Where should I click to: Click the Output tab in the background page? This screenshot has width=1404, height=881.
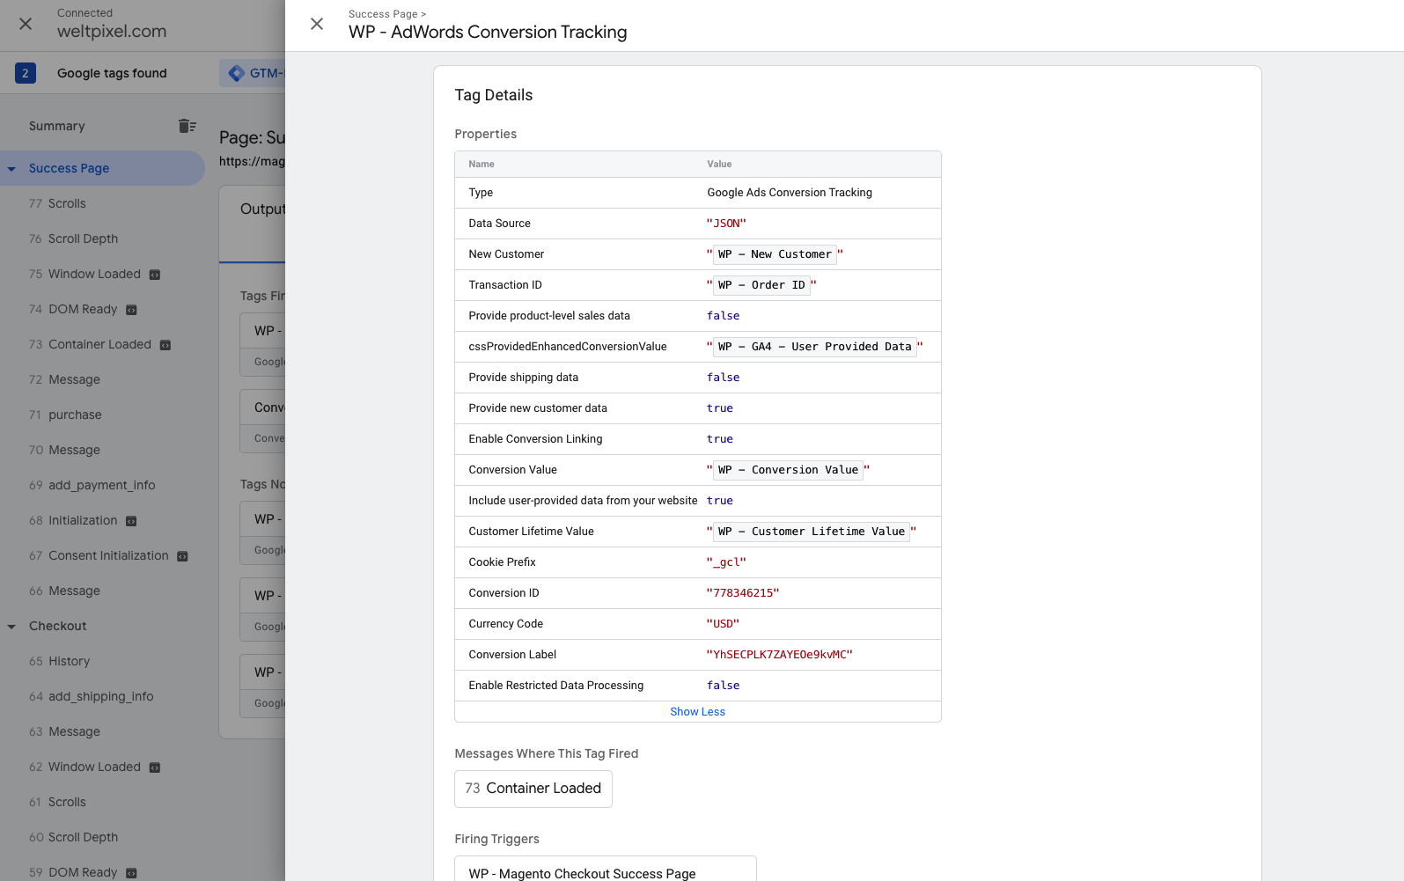click(262, 209)
